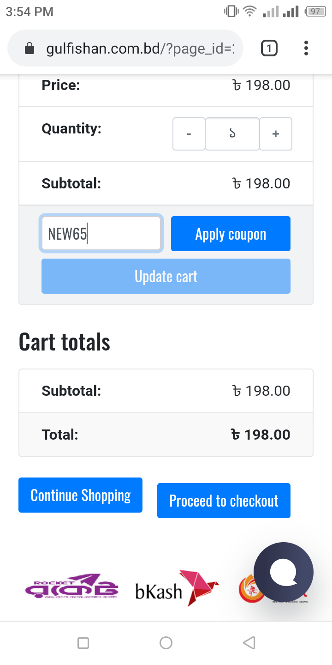The image size is (332, 665).
Task: Increase quantity with the plus button
Action: [x=276, y=134]
